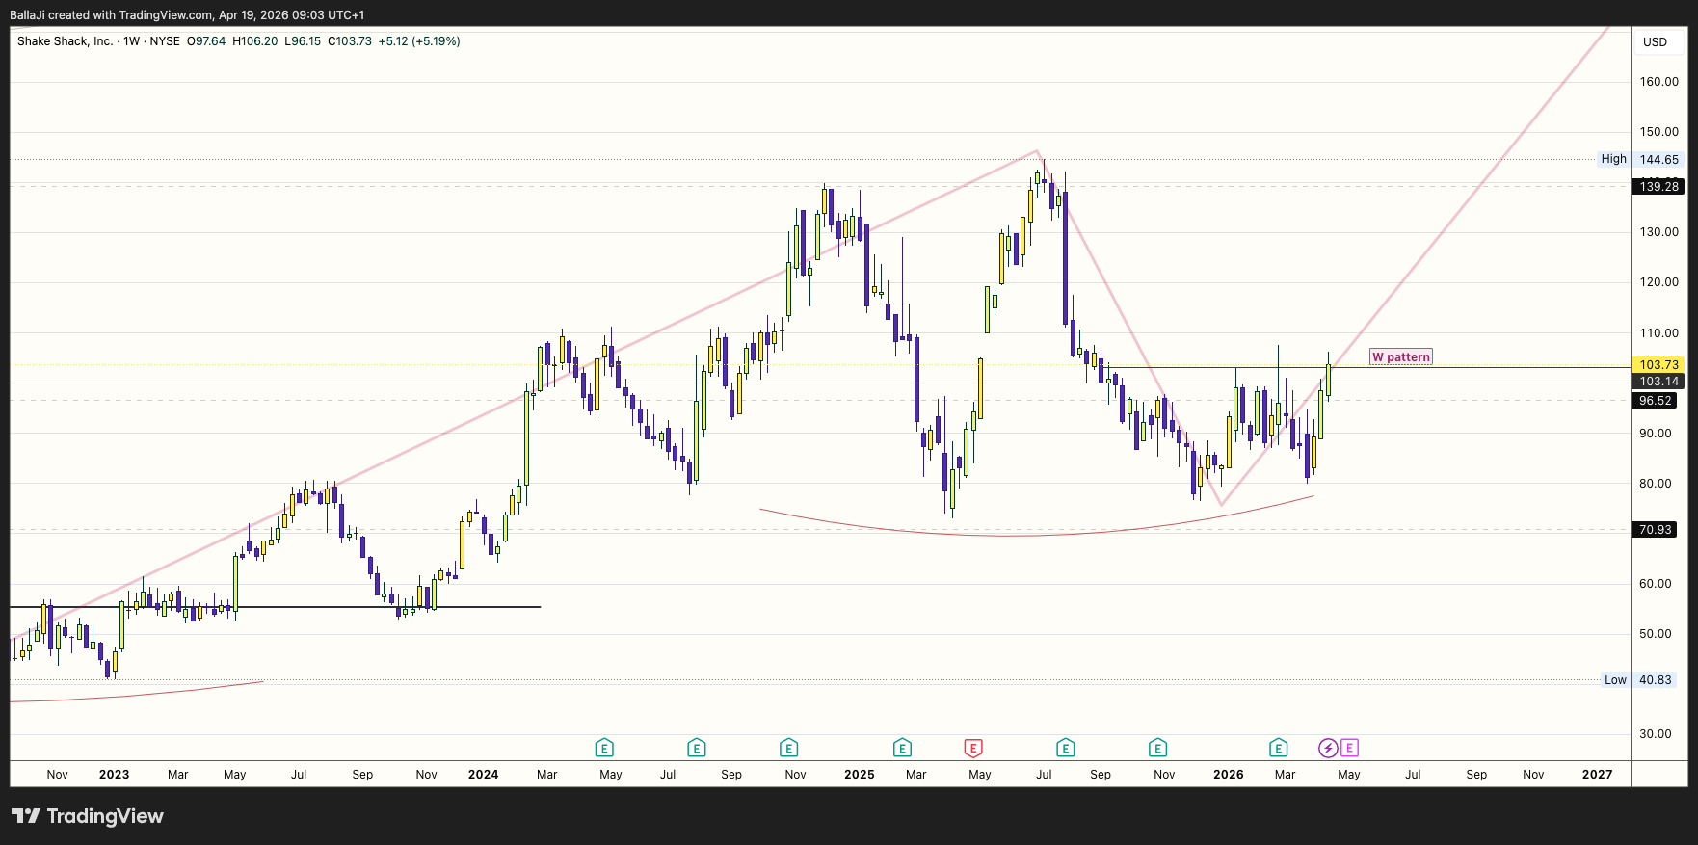Click the 70.93 price level label
Viewport: 1698px width, 845px height.
click(x=1656, y=529)
